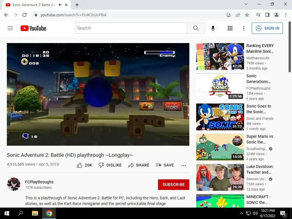Screen dimensions: 292x219
Task: Open Windows notification center
Action: point(283,213)
